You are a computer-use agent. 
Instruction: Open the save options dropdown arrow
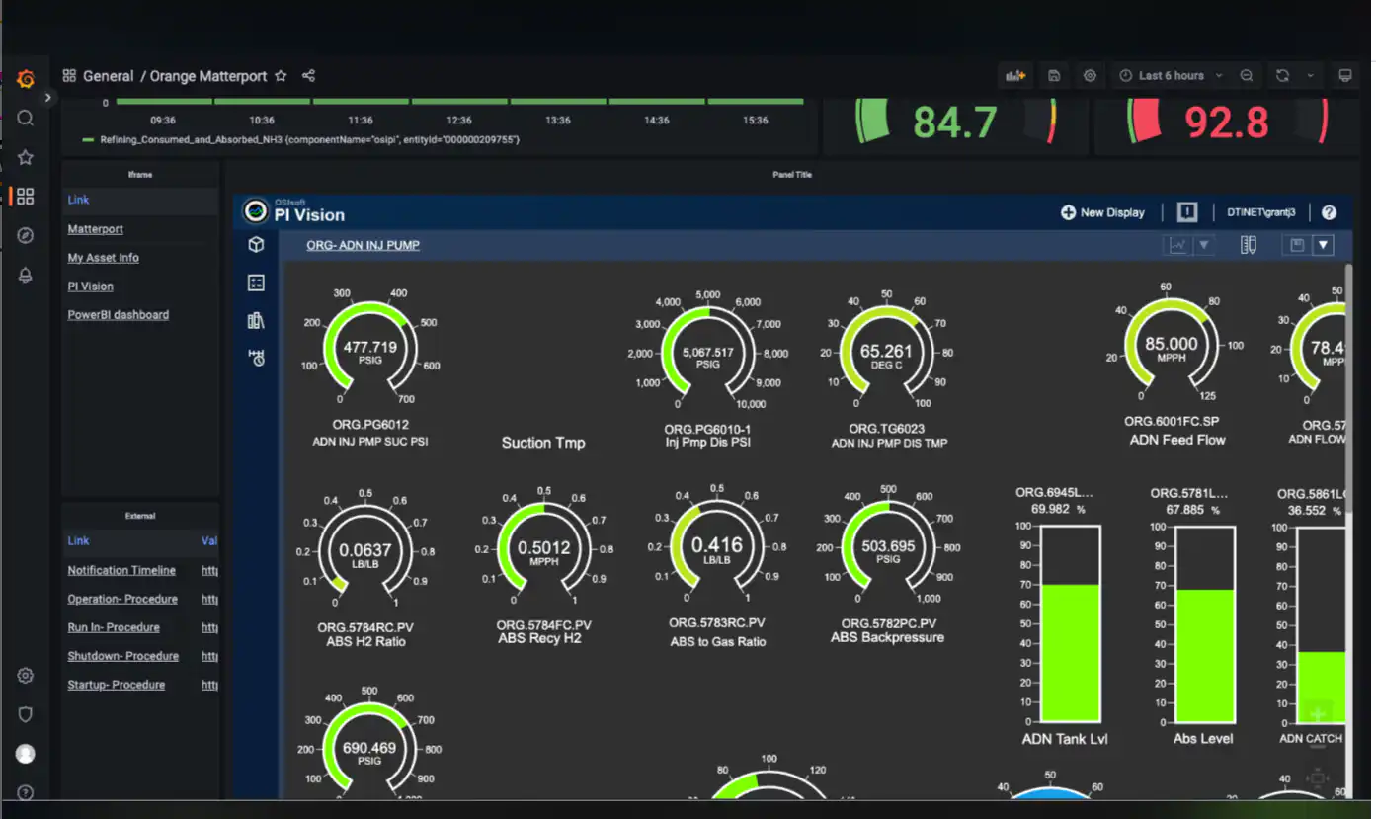pyautogui.click(x=1324, y=245)
